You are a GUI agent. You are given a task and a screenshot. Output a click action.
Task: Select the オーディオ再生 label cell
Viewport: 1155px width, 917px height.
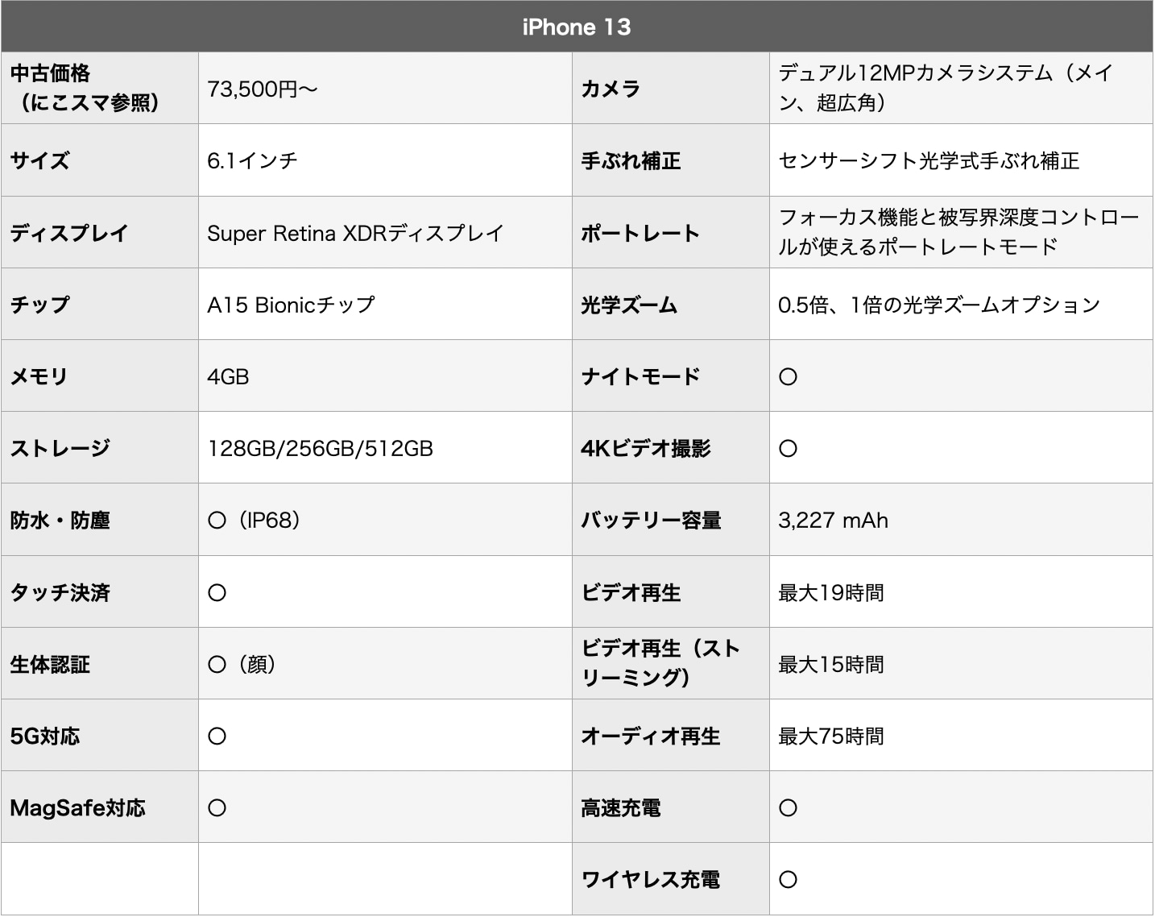point(671,736)
